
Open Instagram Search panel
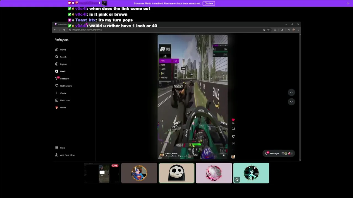click(x=61, y=57)
